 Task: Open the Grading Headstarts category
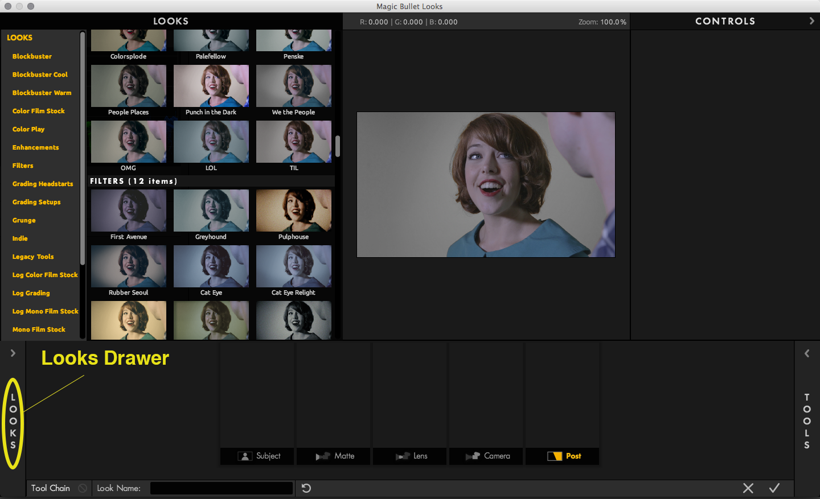pos(43,184)
